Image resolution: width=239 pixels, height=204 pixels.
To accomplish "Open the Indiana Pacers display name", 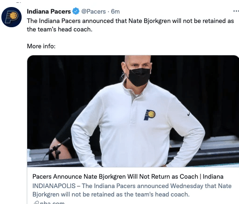I will click(x=49, y=11).
